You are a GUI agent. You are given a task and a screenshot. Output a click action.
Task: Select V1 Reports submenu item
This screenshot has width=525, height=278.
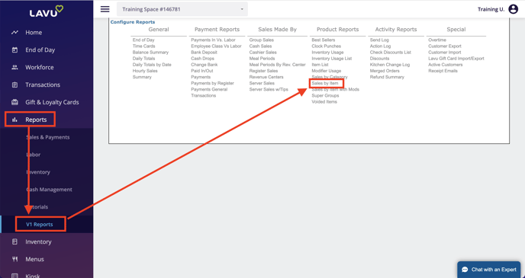[40, 224]
